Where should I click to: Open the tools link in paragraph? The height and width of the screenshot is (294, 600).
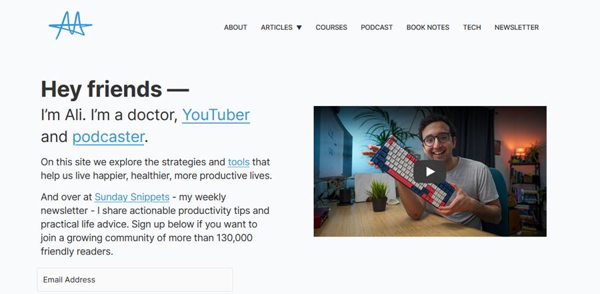coord(239,162)
